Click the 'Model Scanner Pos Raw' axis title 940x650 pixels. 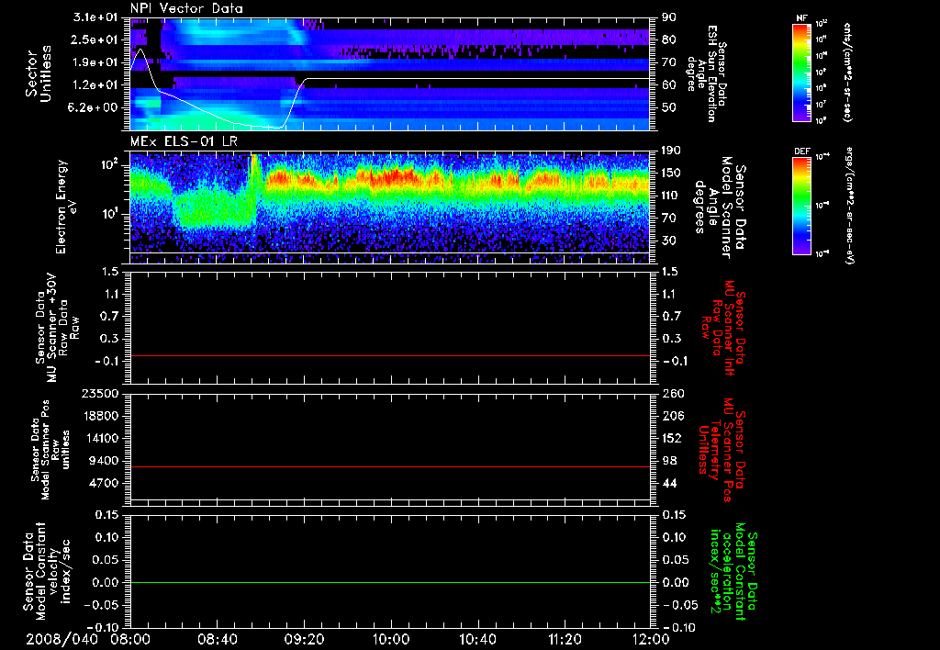51,450
